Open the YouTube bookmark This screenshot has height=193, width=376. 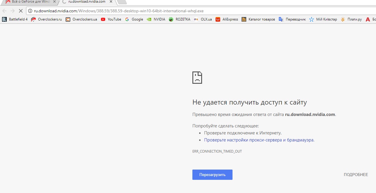tap(111, 19)
